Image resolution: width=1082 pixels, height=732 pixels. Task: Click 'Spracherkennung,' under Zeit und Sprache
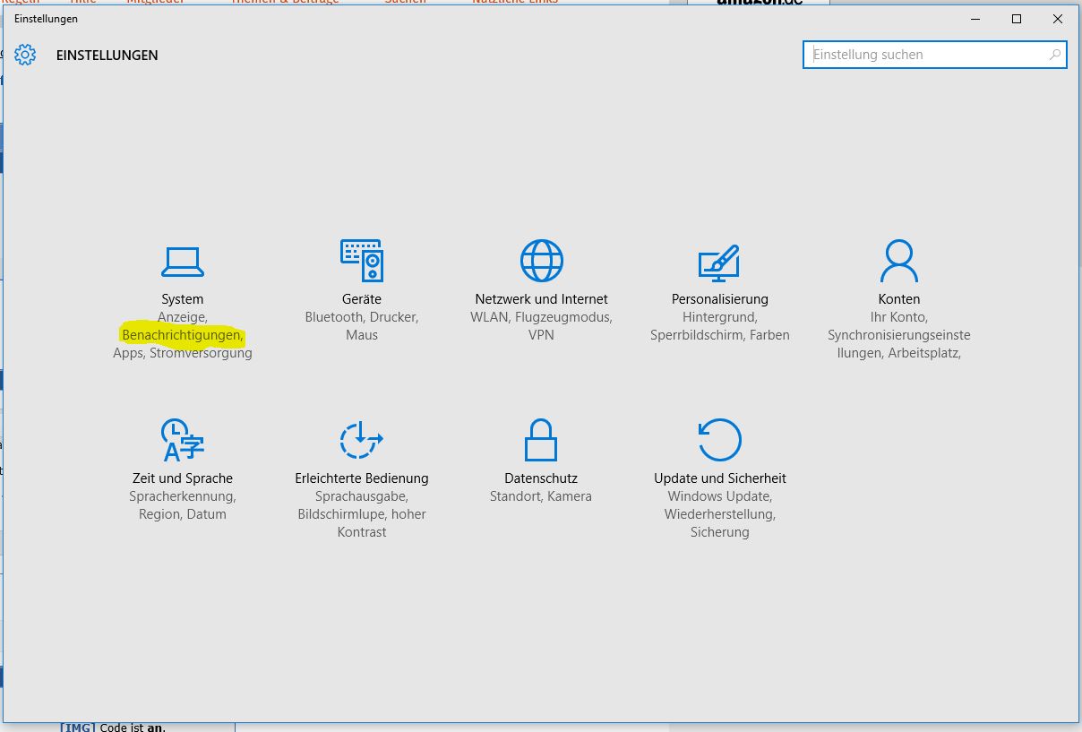183,496
